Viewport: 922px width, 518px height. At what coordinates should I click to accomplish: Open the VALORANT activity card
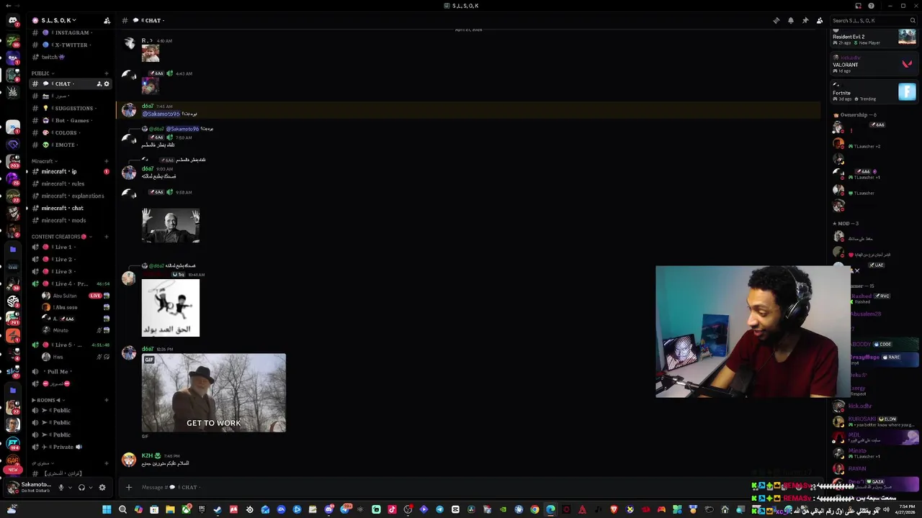tap(874, 64)
